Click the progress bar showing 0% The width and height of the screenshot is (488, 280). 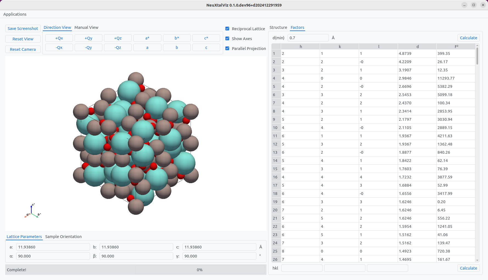[x=200, y=270]
